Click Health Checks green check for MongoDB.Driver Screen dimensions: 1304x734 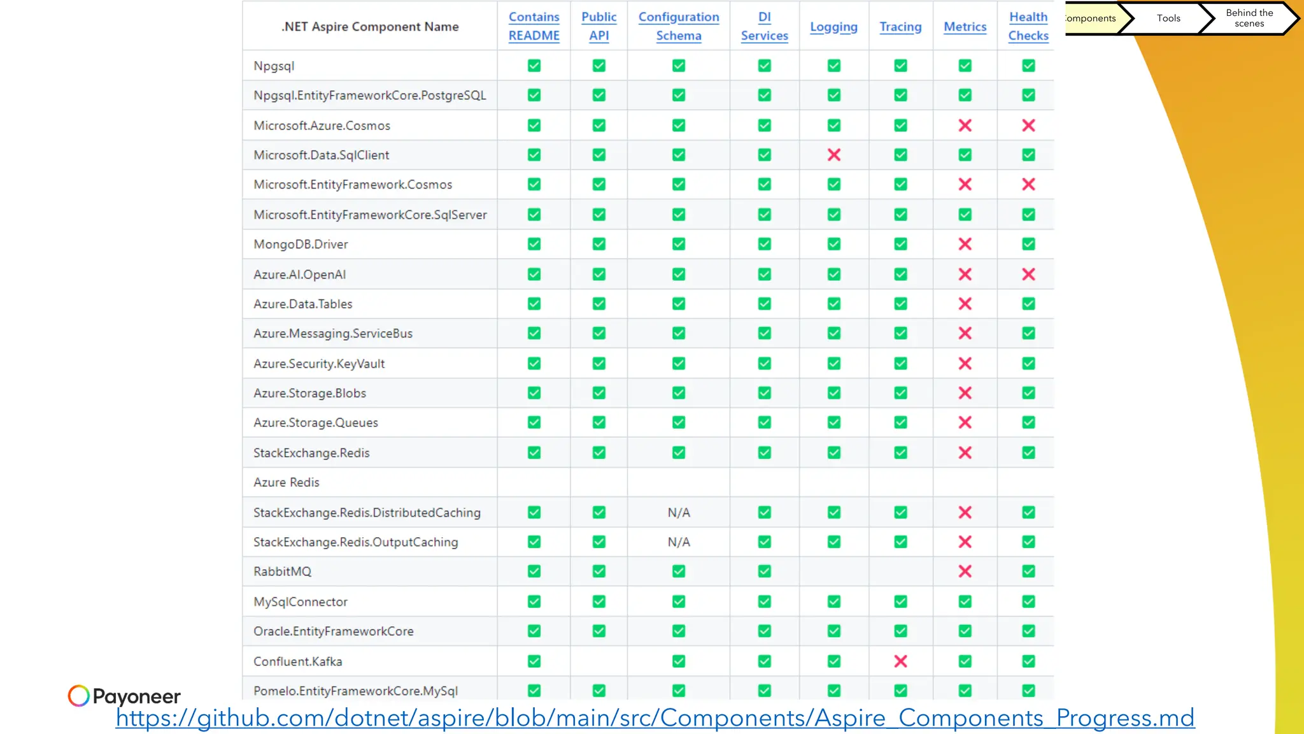1028,244
